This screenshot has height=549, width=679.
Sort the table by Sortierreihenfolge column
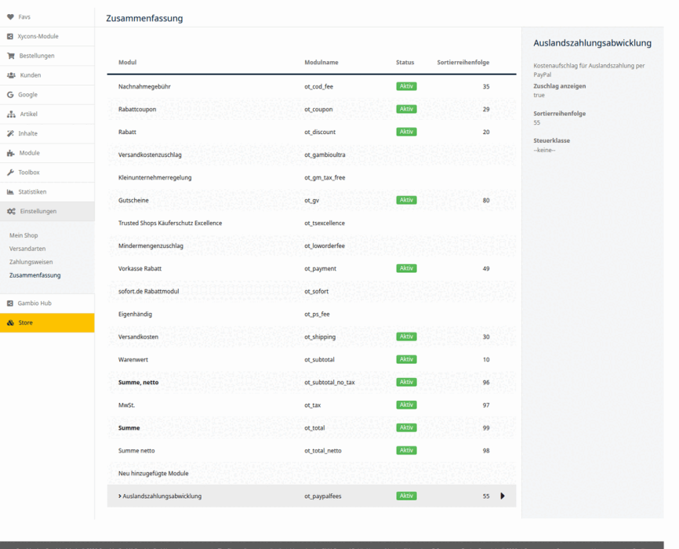(463, 63)
